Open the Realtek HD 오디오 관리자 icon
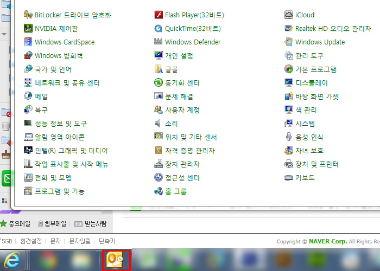Screen dimensions: 380x271 289,28
